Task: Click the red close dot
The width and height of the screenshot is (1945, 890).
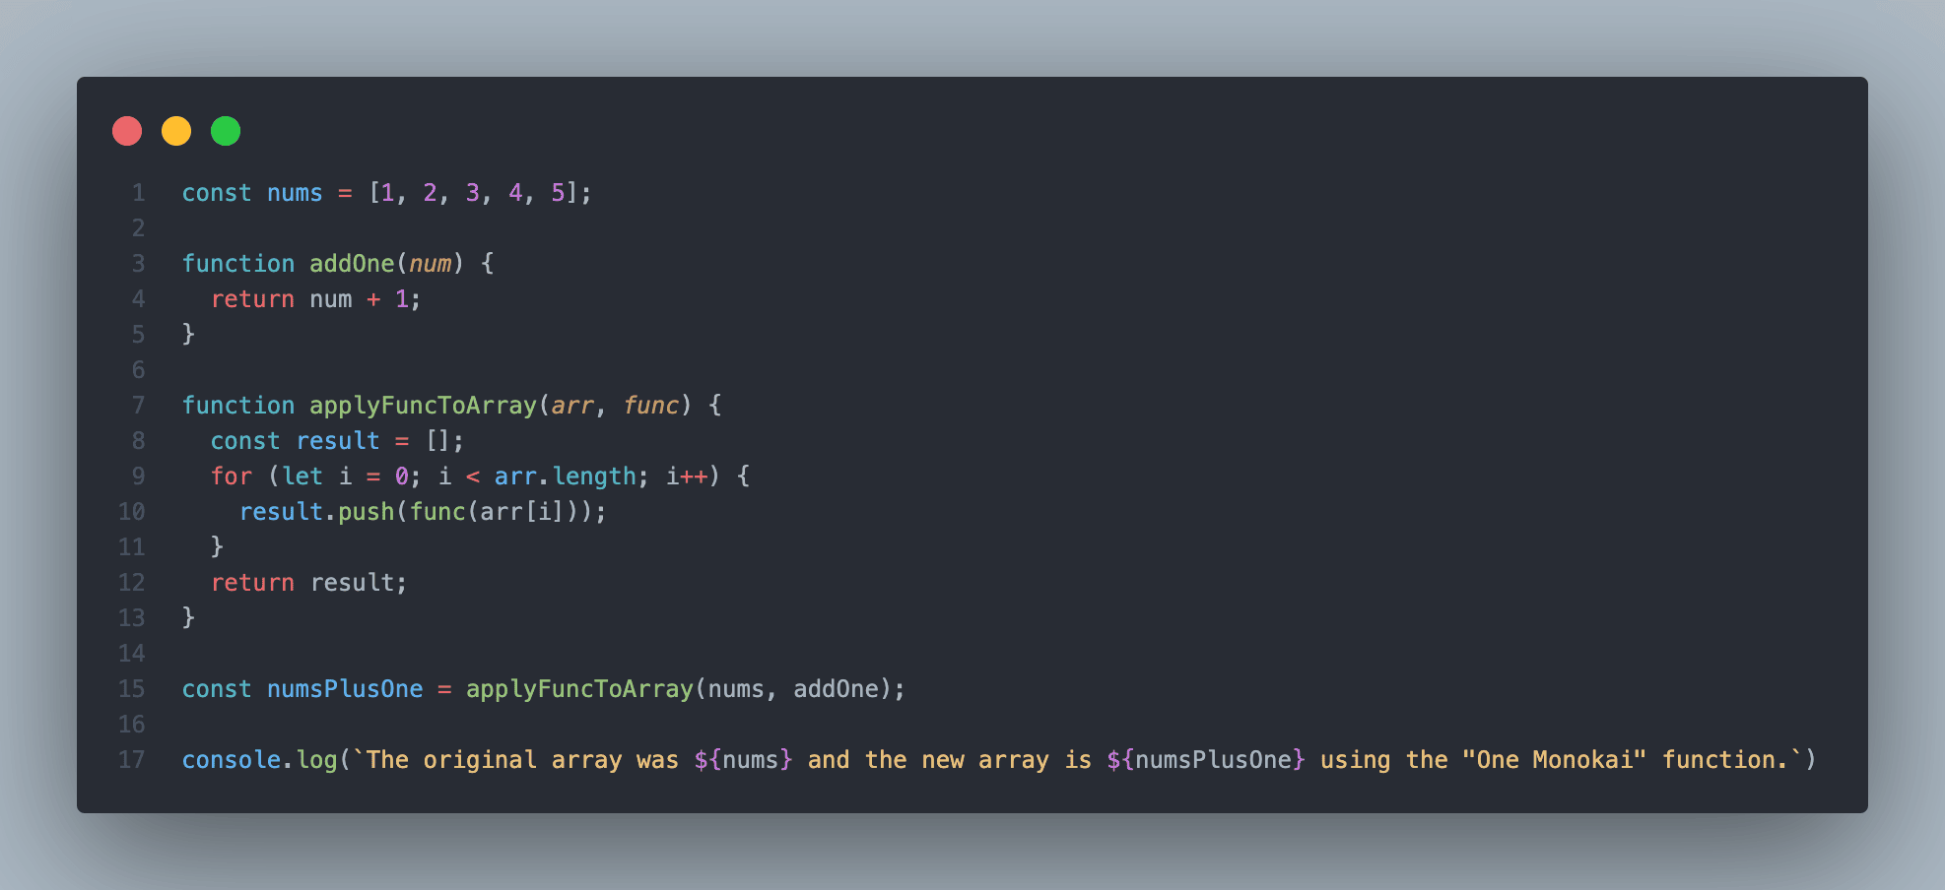Action: coord(127,131)
